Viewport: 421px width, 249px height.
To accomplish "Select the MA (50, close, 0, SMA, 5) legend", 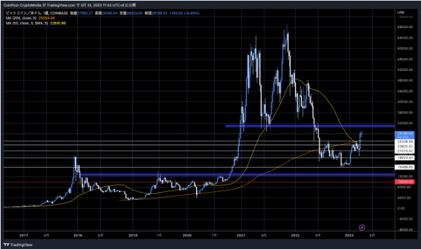I will point(27,23).
